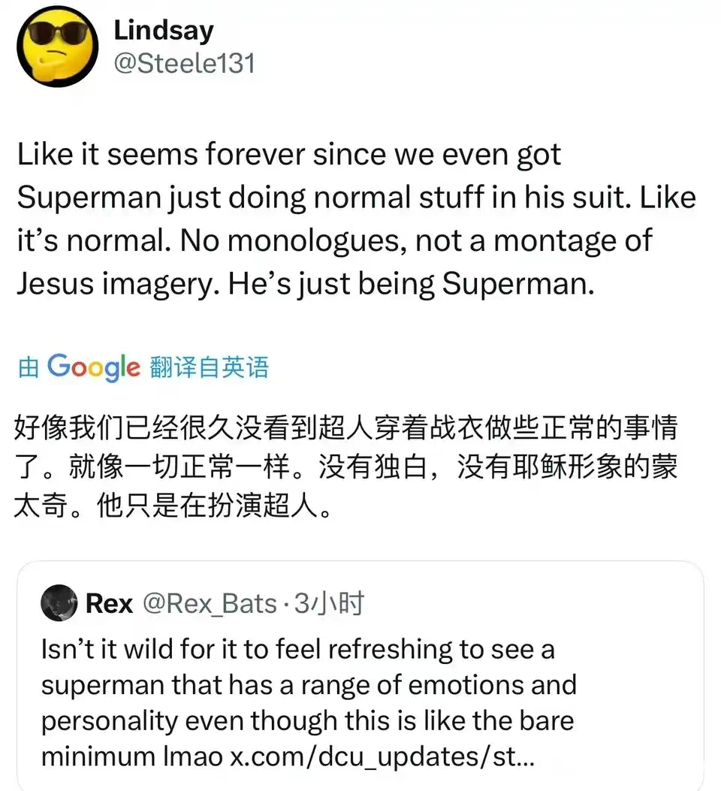Open the Lindsay display name profile

pyautogui.click(x=163, y=30)
